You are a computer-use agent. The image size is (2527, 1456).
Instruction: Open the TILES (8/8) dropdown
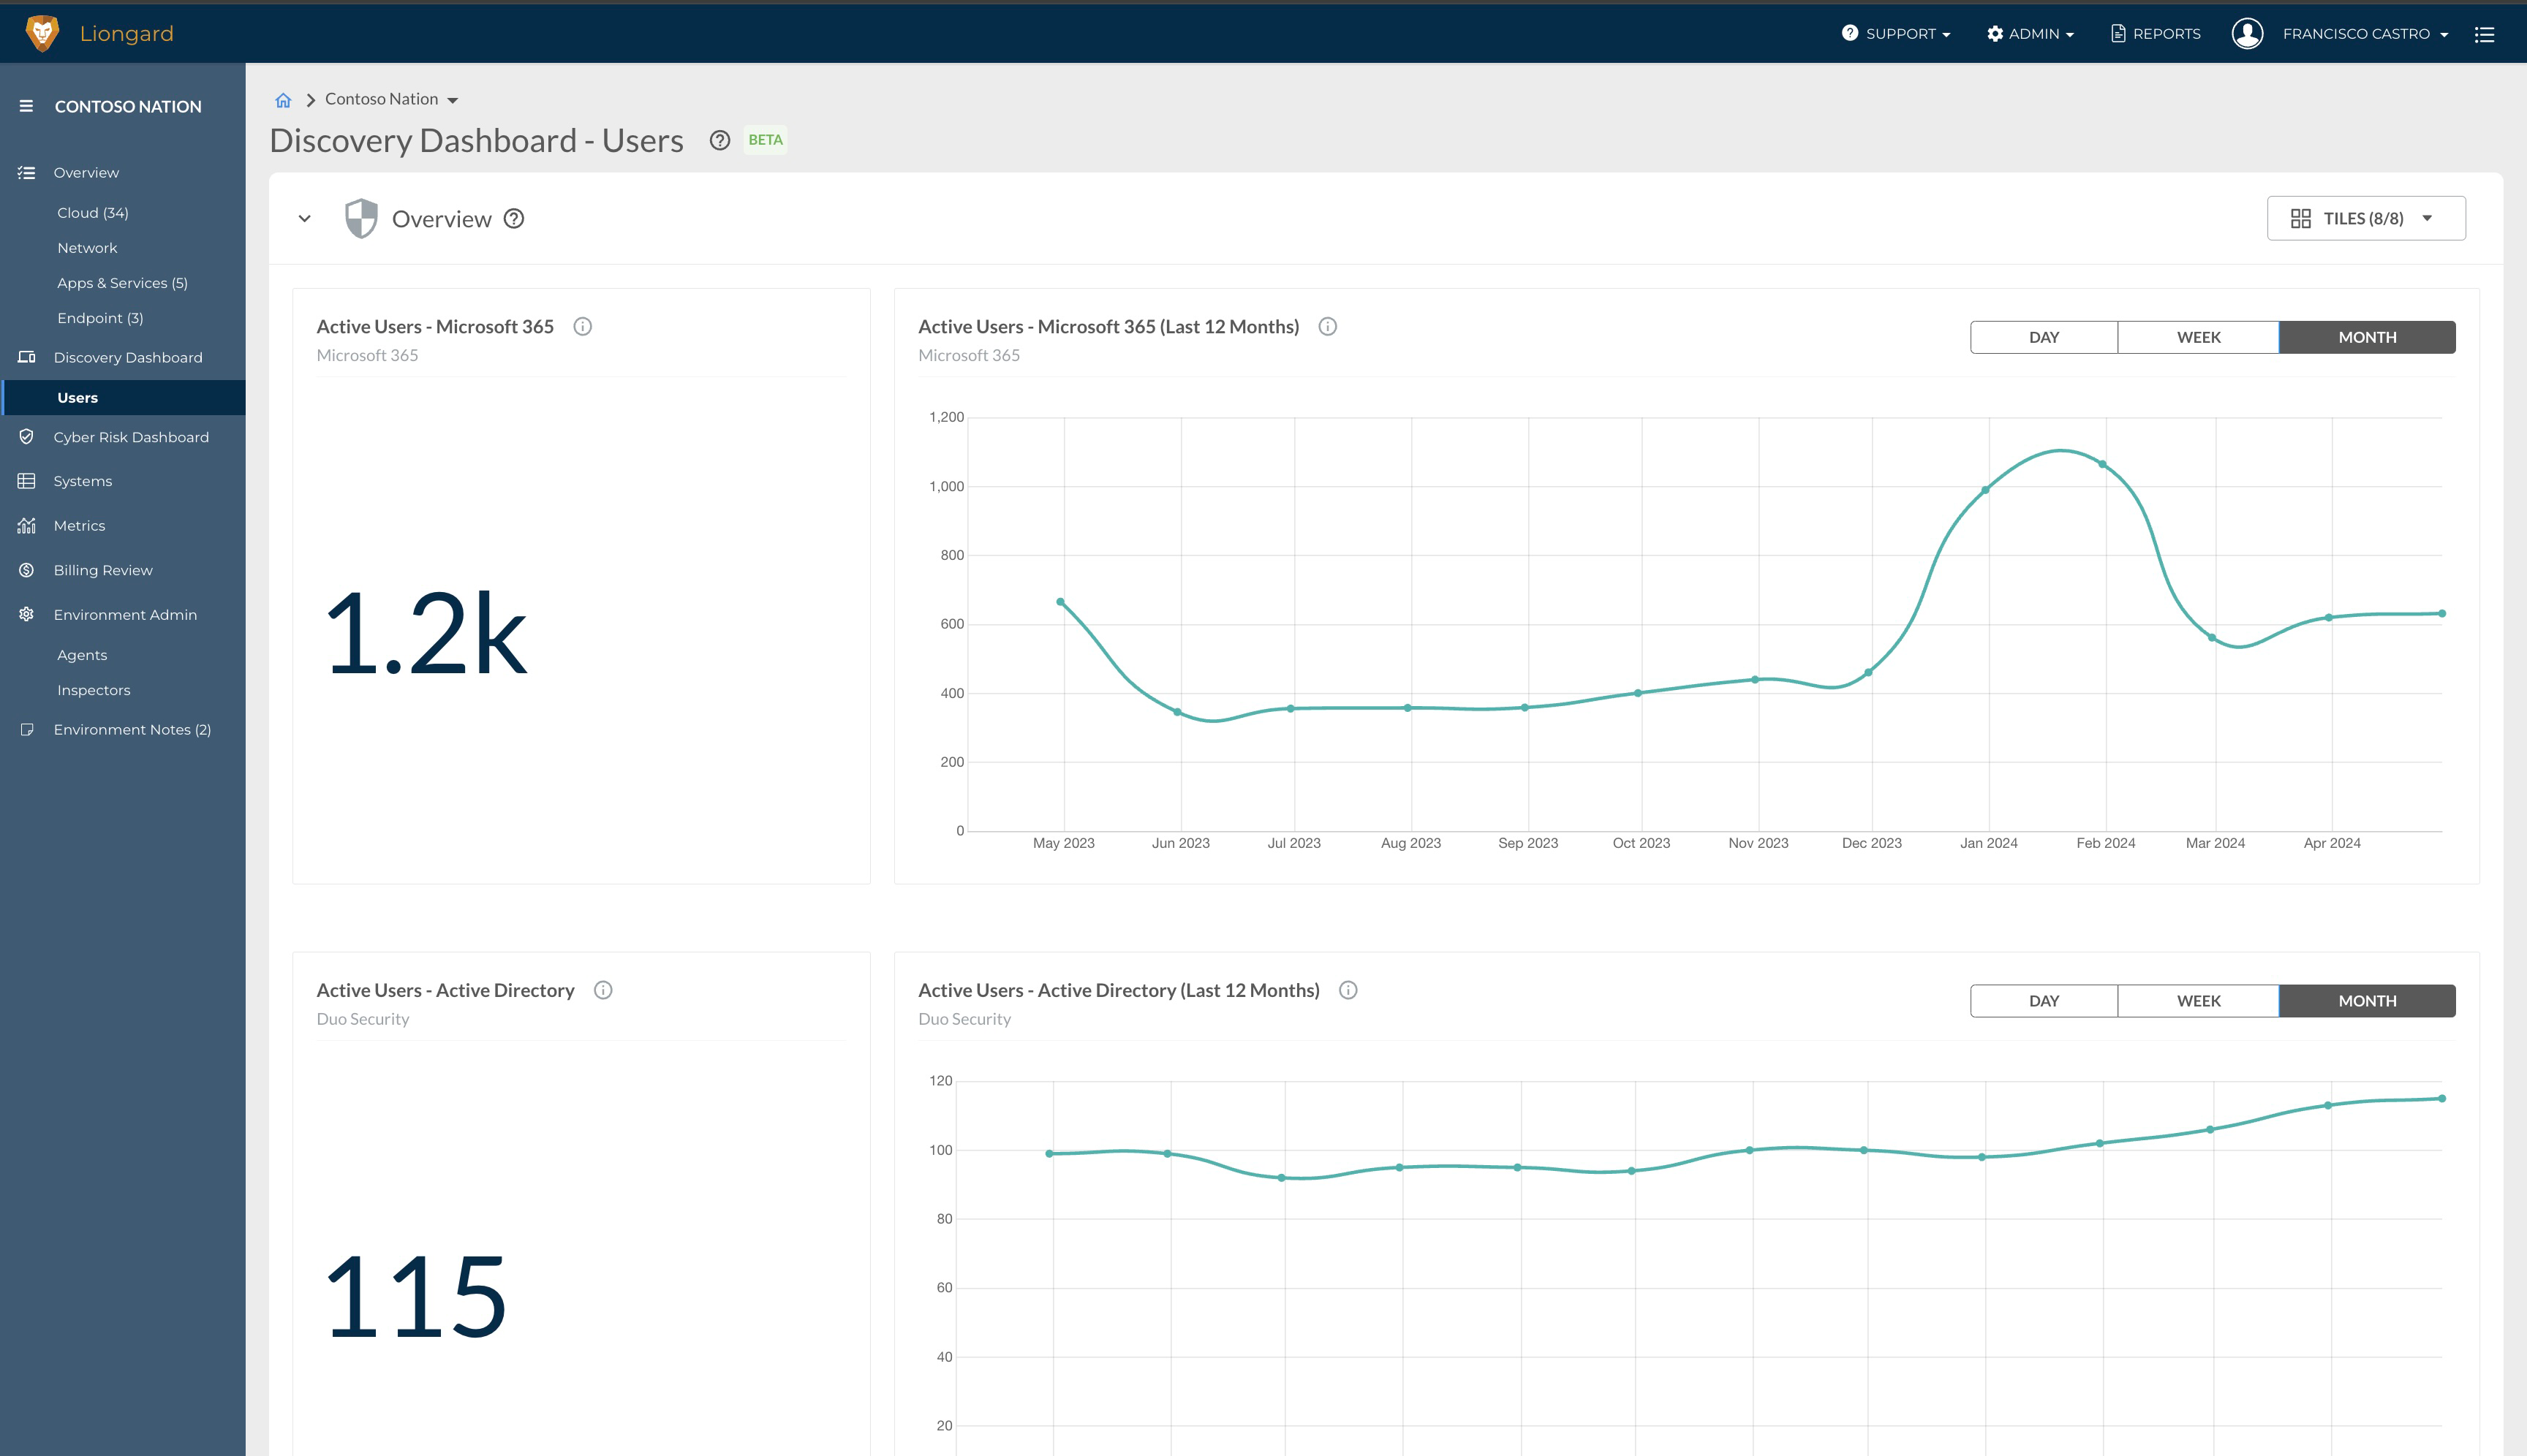(2365, 218)
